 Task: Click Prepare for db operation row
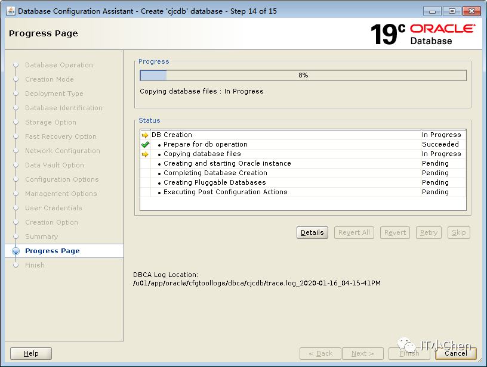click(303, 144)
